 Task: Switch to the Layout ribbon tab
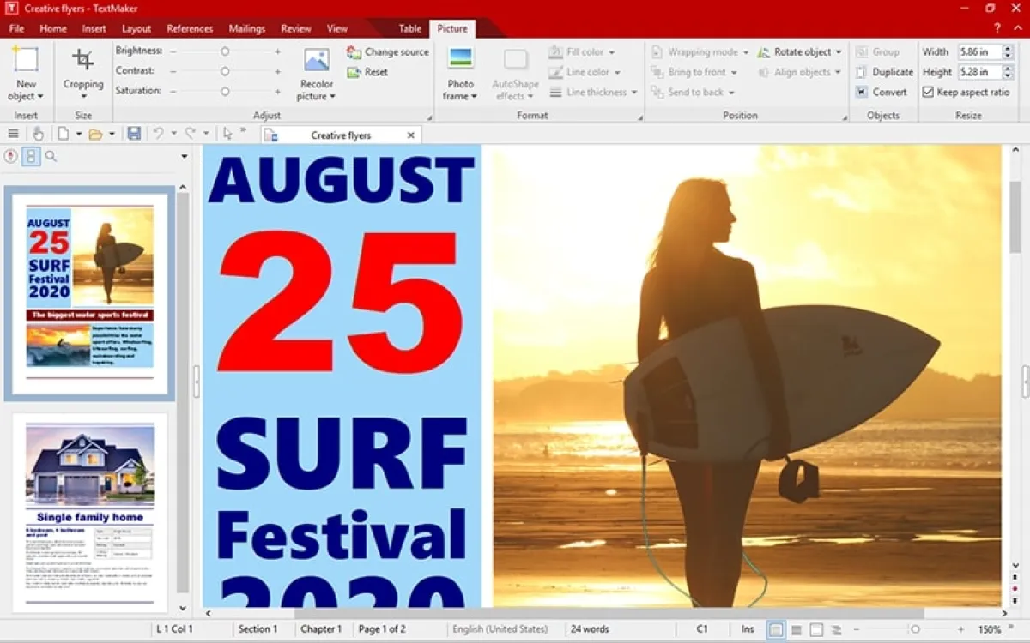136,28
